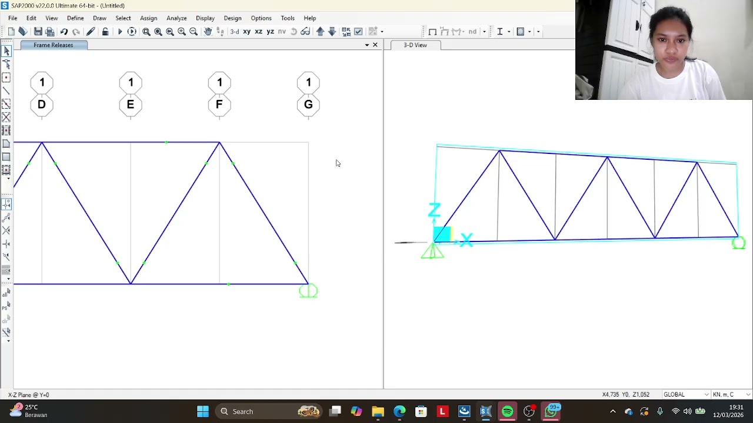The height and width of the screenshot is (423, 753).
Task: Open the KN, m, C units dropdown
Action: (731, 395)
